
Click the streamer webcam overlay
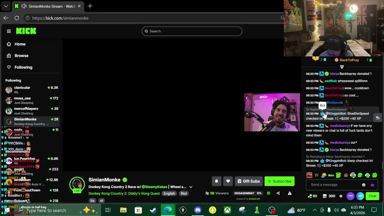tap(272, 112)
